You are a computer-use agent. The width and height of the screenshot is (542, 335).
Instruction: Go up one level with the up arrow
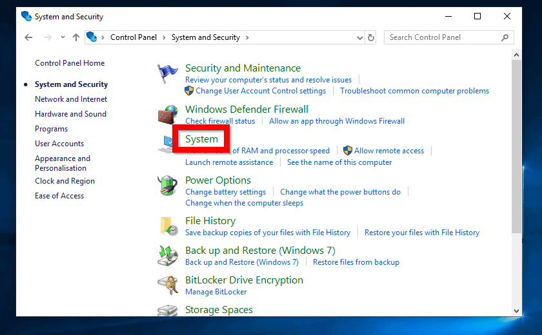pyautogui.click(x=76, y=37)
